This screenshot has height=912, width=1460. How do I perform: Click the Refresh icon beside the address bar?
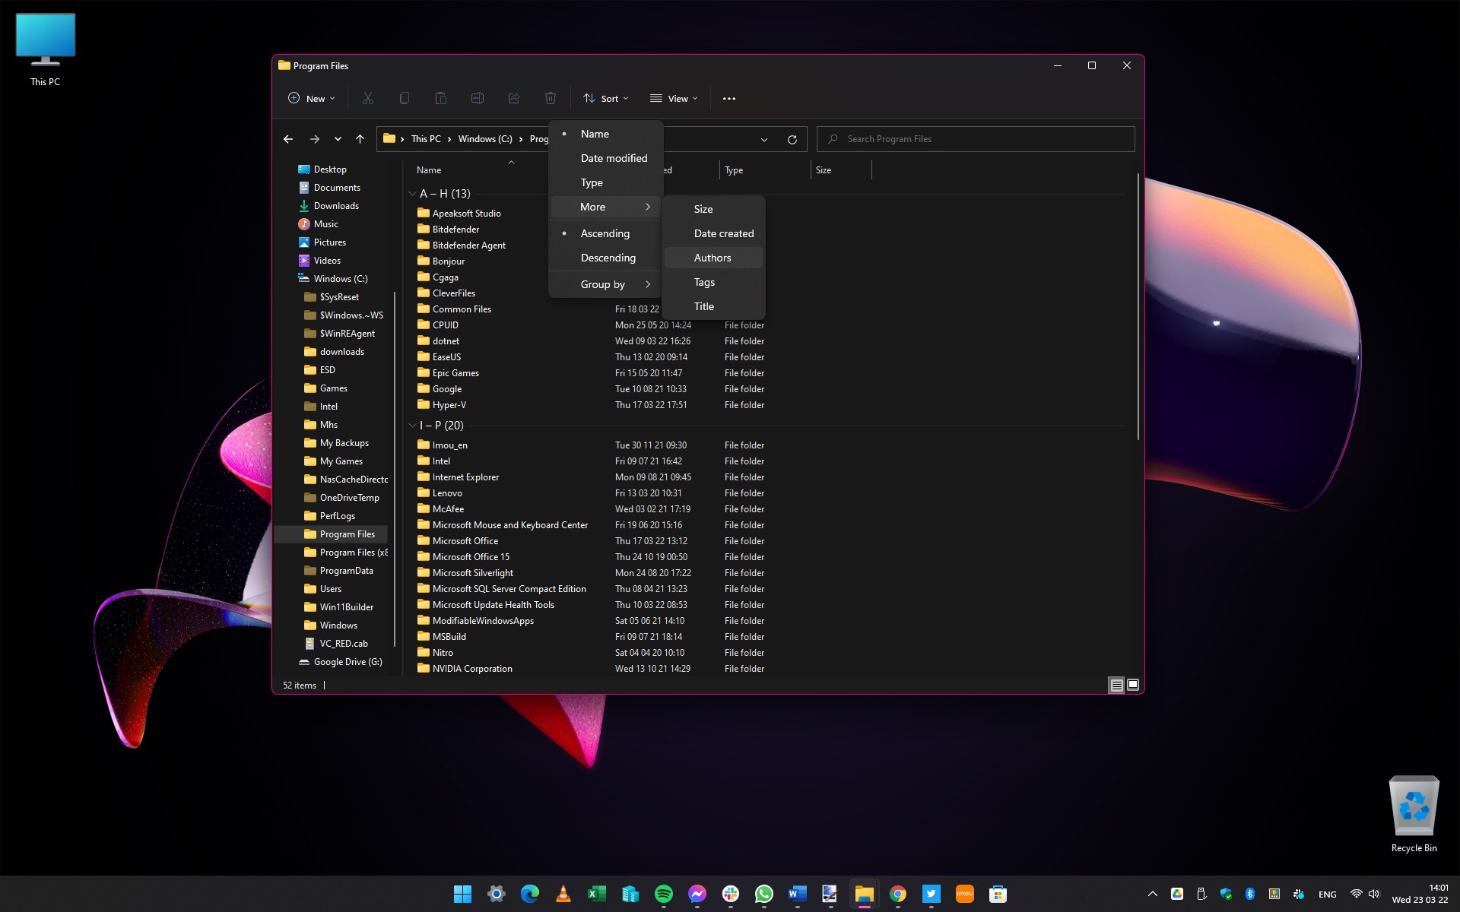pos(792,139)
